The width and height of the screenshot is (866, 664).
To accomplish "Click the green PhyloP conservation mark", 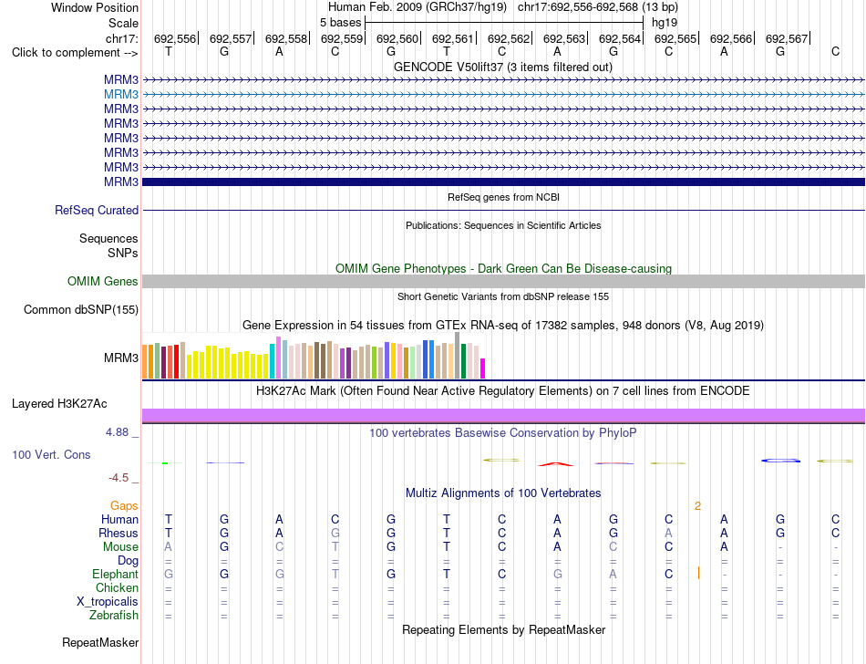I will point(165,463).
